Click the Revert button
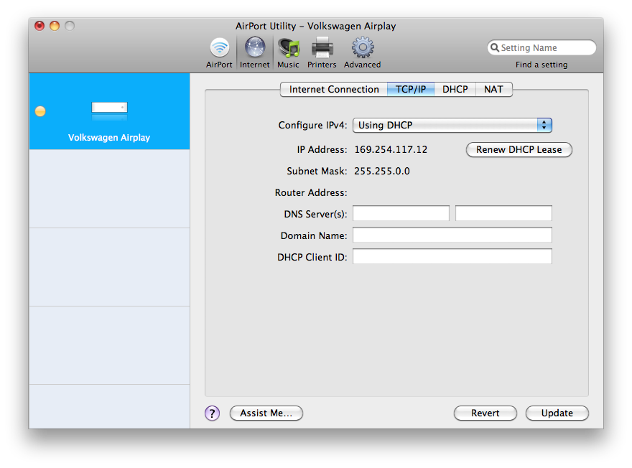Viewport: 632px width, 468px height. point(485,413)
